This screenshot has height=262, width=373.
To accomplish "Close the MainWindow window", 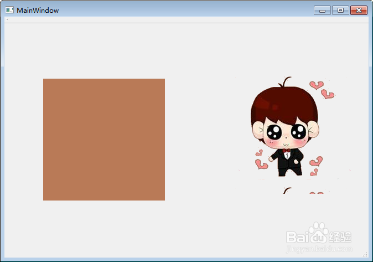I will (x=359, y=11).
